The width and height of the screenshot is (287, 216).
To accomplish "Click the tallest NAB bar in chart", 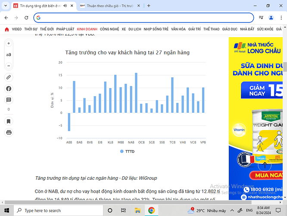I will point(136,93).
